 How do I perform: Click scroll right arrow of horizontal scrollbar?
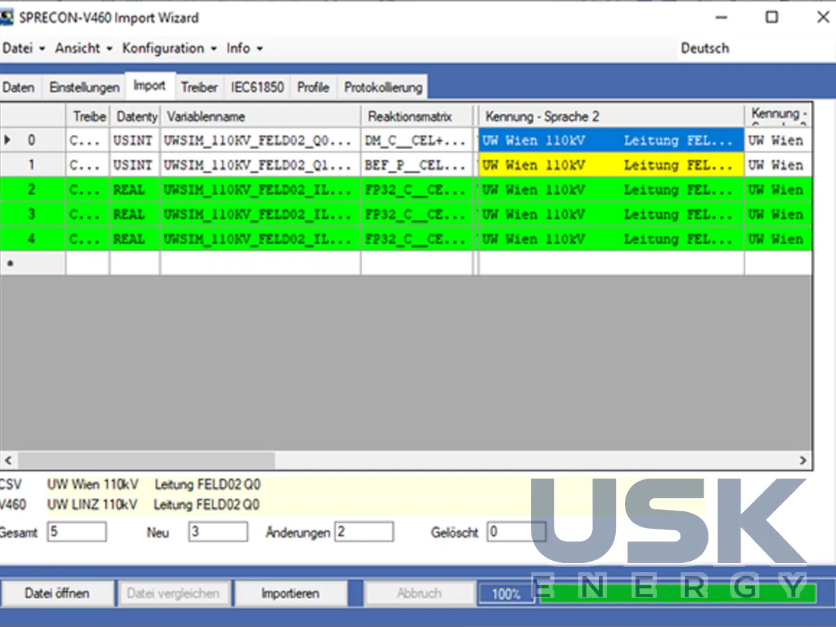(803, 460)
